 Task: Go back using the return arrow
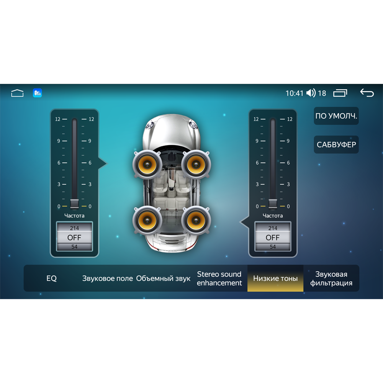367,93
